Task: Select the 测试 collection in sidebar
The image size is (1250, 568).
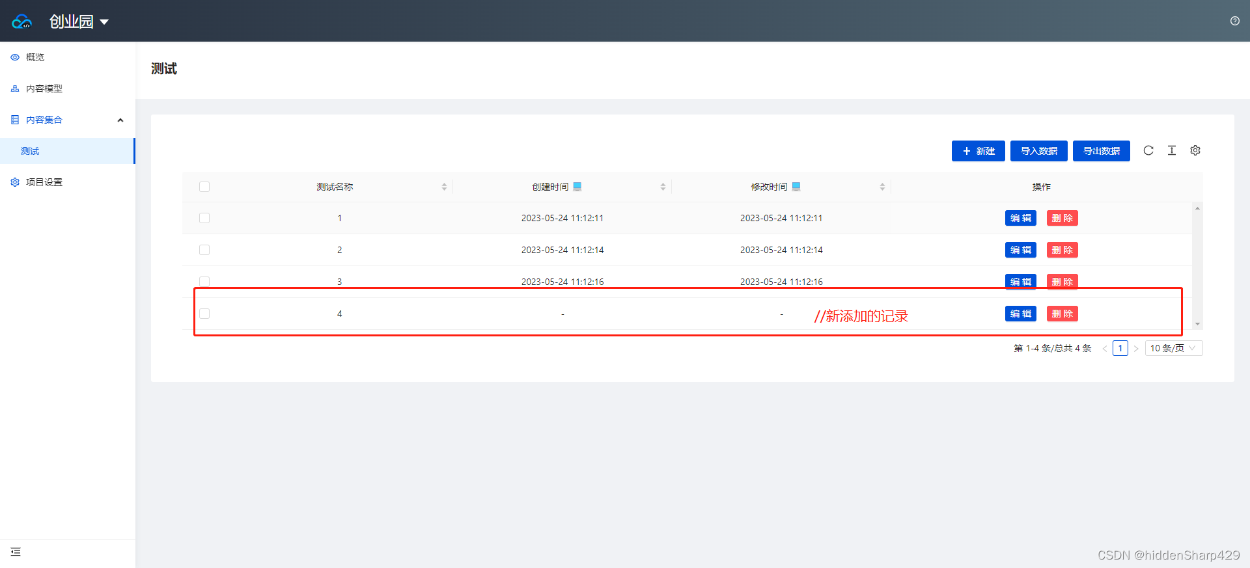Action: point(68,151)
